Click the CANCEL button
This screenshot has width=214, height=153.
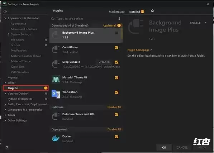click(182, 147)
